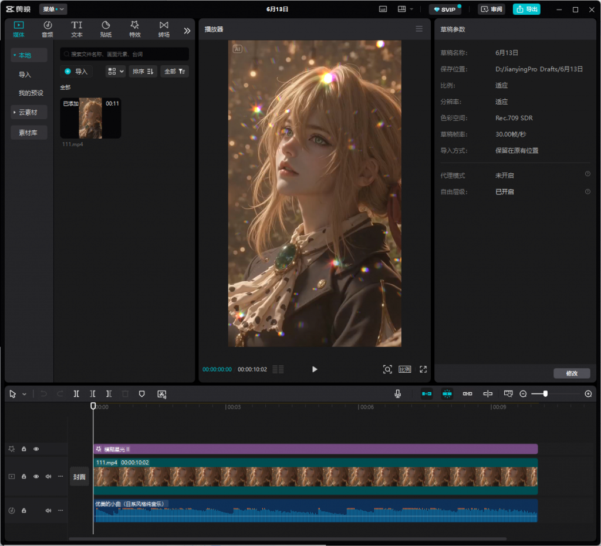Screen dimensions: 601x546
Task: Zoom in the timeline
Action: click(588, 394)
